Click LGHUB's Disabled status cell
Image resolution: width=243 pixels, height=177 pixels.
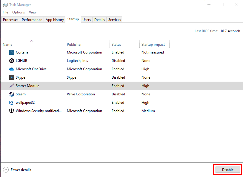pos(118,61)
